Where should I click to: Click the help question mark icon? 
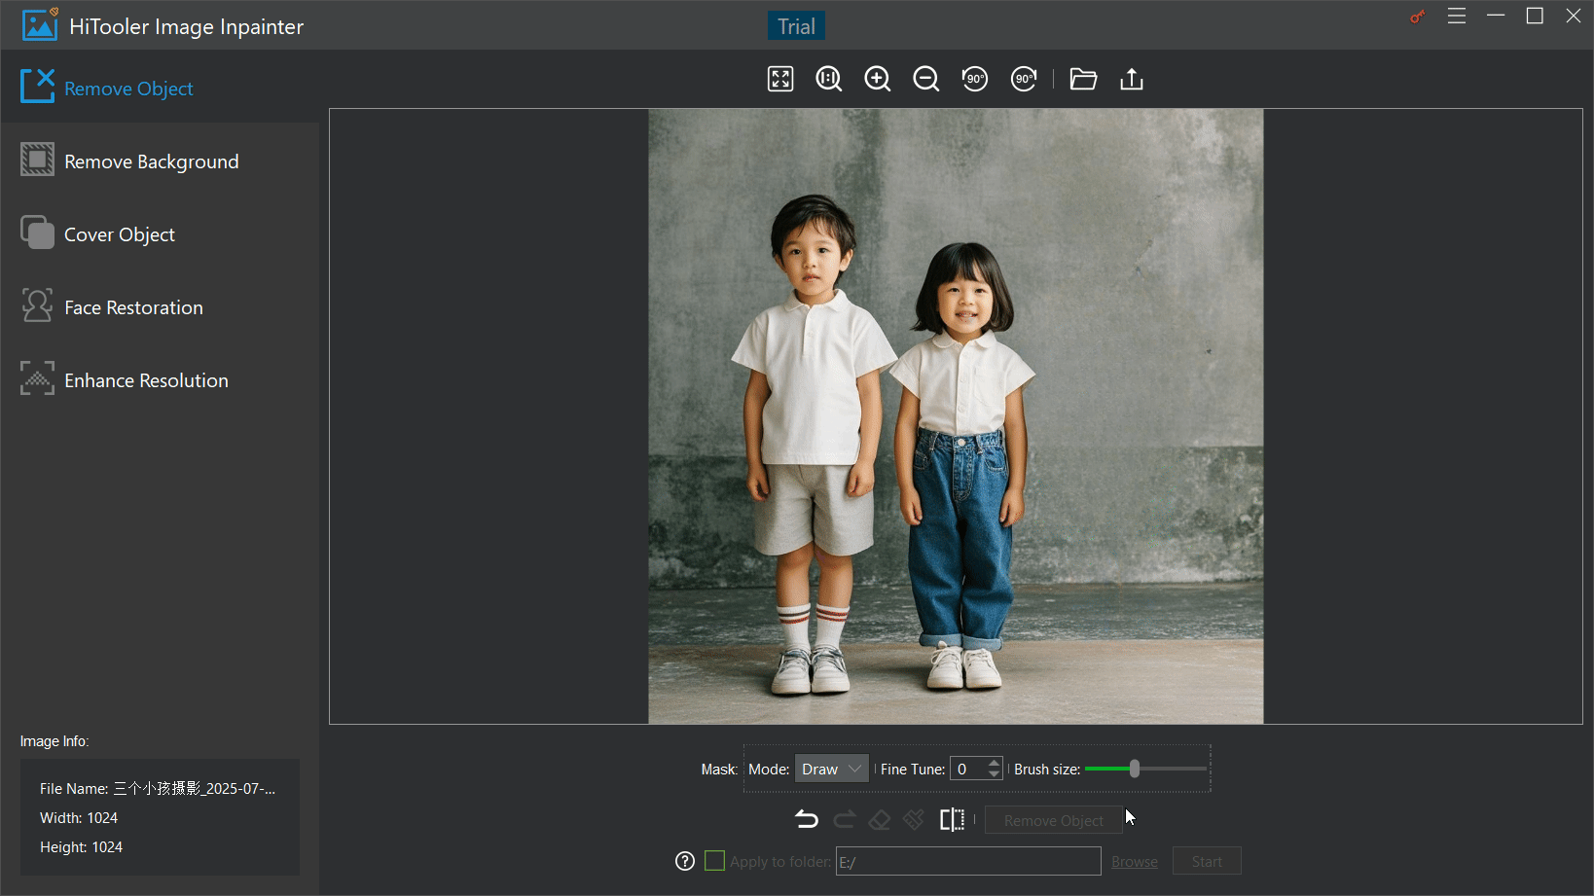point(685,861)
